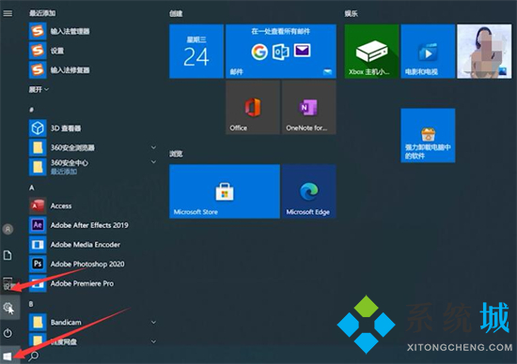Open the calendar tile showing 24
This screenshot has height=364, width=517.
[196, 51]
